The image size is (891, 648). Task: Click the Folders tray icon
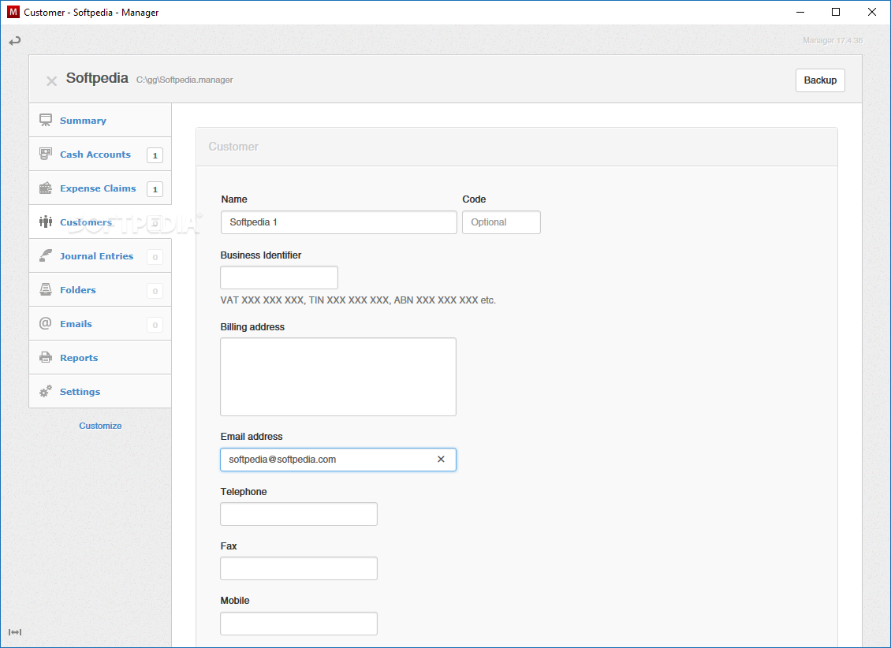[46, 289]
